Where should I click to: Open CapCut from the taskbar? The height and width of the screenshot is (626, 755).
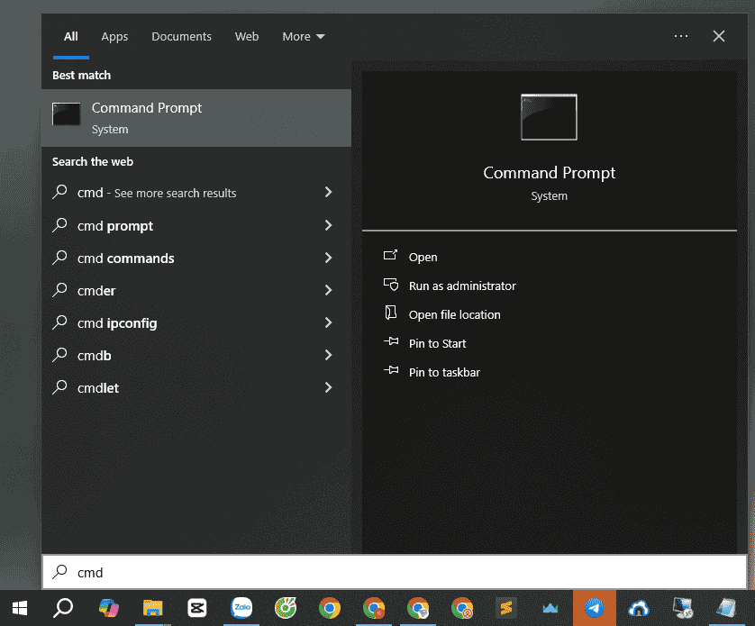(x=197, y=608)
